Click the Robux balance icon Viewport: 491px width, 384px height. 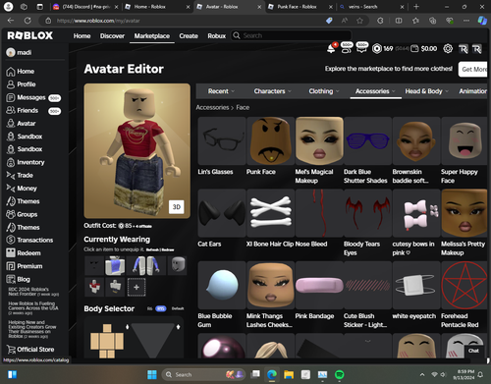coord(377,49)
